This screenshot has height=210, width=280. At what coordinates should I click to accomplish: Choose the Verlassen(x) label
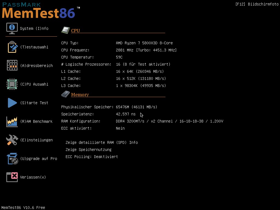click(x=33, y=177)
